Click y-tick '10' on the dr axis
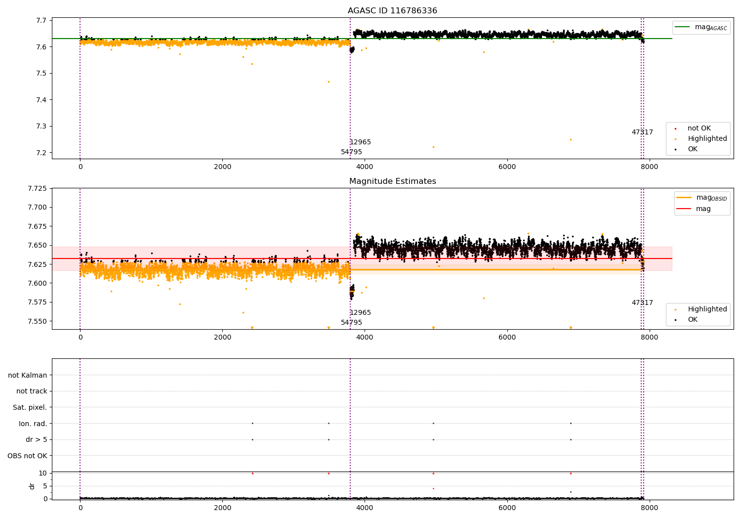The width and height of the screenshot is (741, 519). (43, 473)
